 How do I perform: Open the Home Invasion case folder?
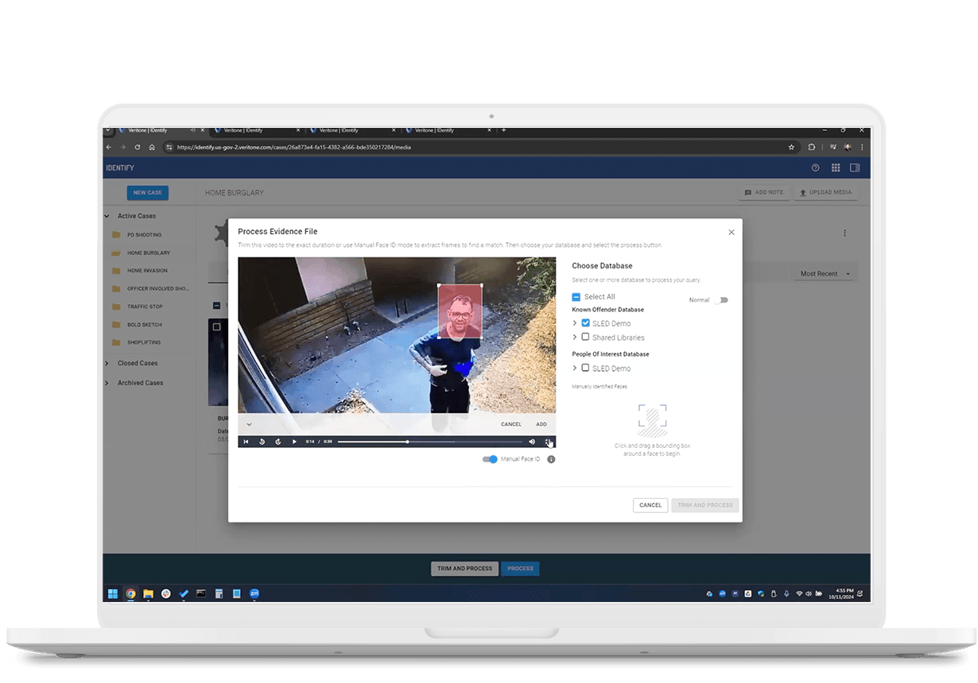click(x=147, y=271)
